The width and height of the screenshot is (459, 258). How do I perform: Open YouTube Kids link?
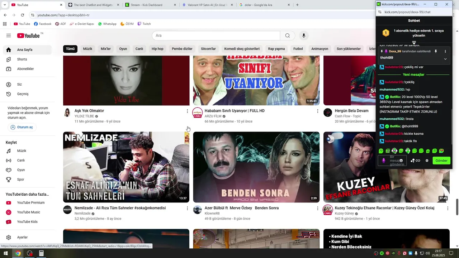pos(27,222)
